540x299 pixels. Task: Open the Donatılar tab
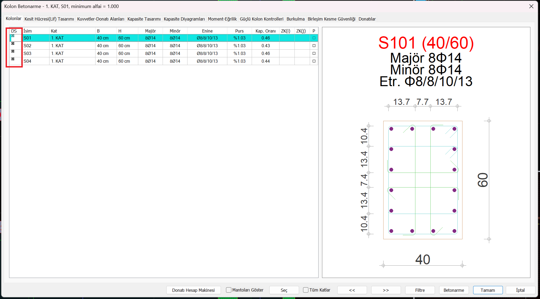367,19
